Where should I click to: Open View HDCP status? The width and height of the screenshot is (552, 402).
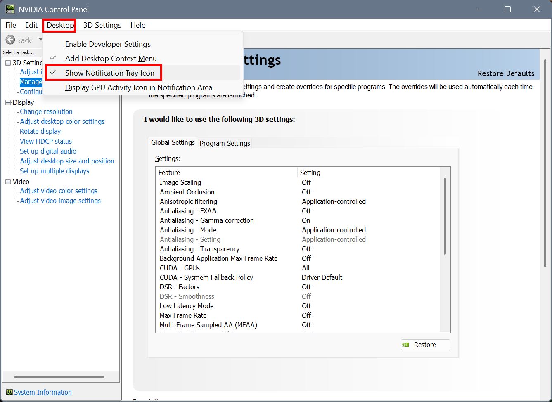46,141
